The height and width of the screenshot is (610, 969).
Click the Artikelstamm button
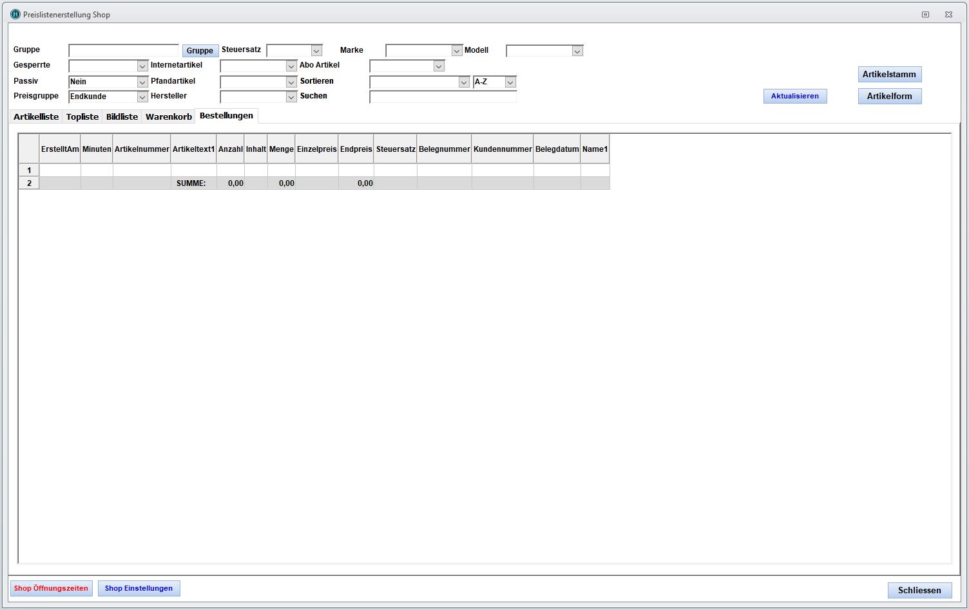pos(889,75)
